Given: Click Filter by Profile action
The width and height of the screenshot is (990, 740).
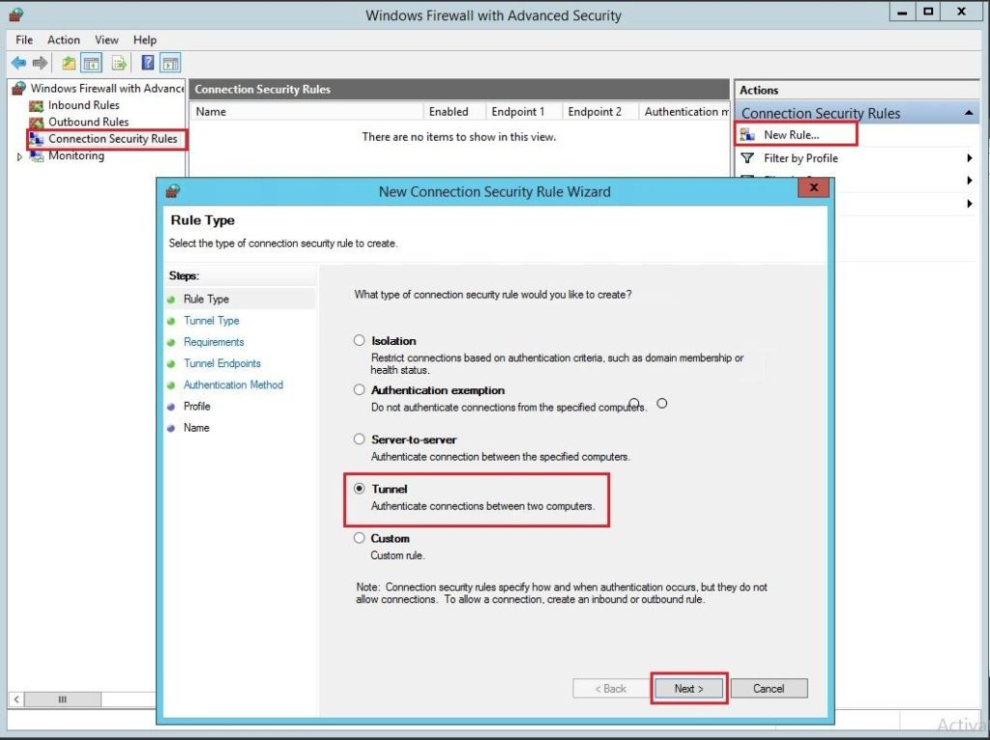Looking at the screenshot, I should (801, 158).
